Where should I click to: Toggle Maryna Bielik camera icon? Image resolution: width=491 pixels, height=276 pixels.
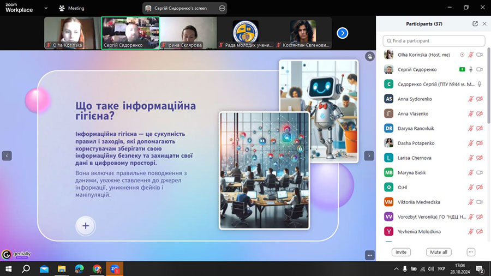[480, 172]
